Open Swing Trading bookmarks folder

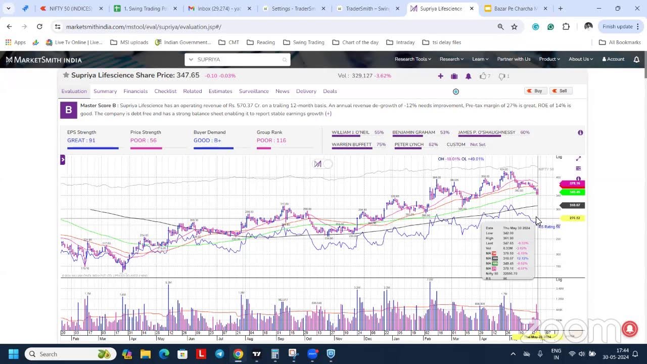pyautogui.click(x=303, y=42)
